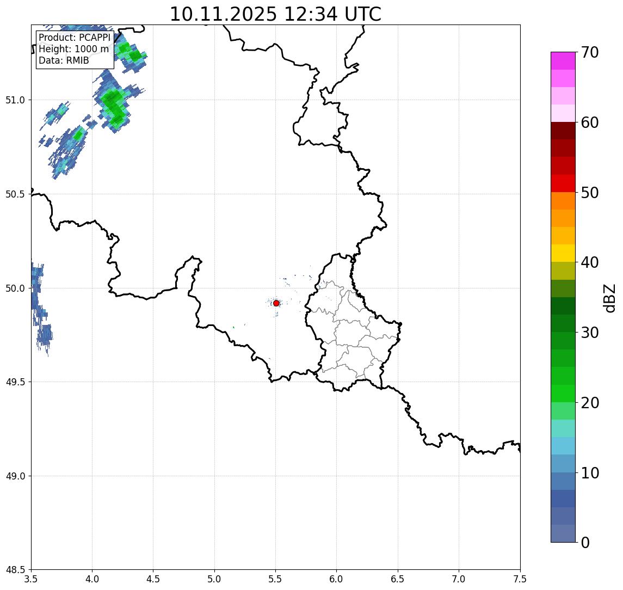Click the latitude axis label 50.5
Viewport: 623px width, 590px height.
pyautogui.click(x=15, y=194)
